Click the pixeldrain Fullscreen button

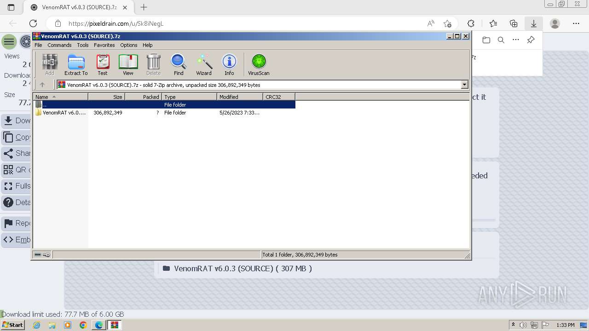16,186
